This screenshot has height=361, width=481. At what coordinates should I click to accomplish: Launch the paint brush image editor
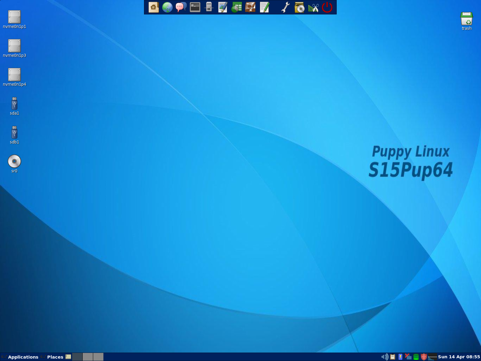tap(250, 7)
